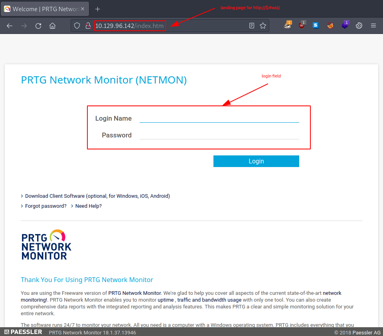This screenshot has height=336, width=383.
Task: Click the insecure connection padlock icon
Action: (88, 26)
